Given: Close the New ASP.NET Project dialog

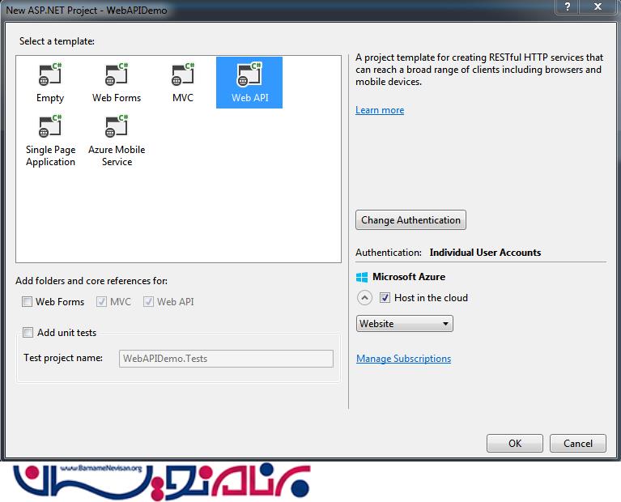Looking at the screenshot, I should point(598,6).
